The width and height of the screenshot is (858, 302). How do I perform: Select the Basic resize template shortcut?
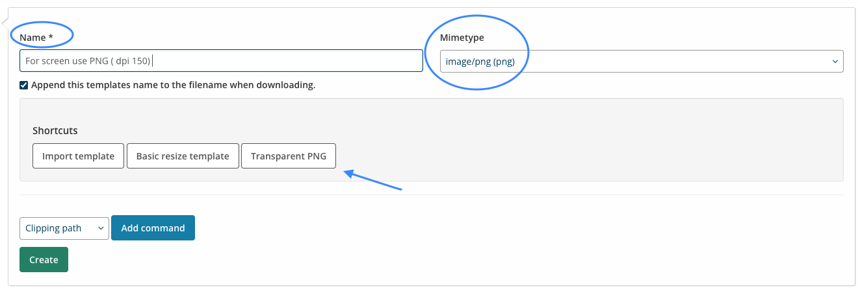pyautogui.click(x=183, y=156)
